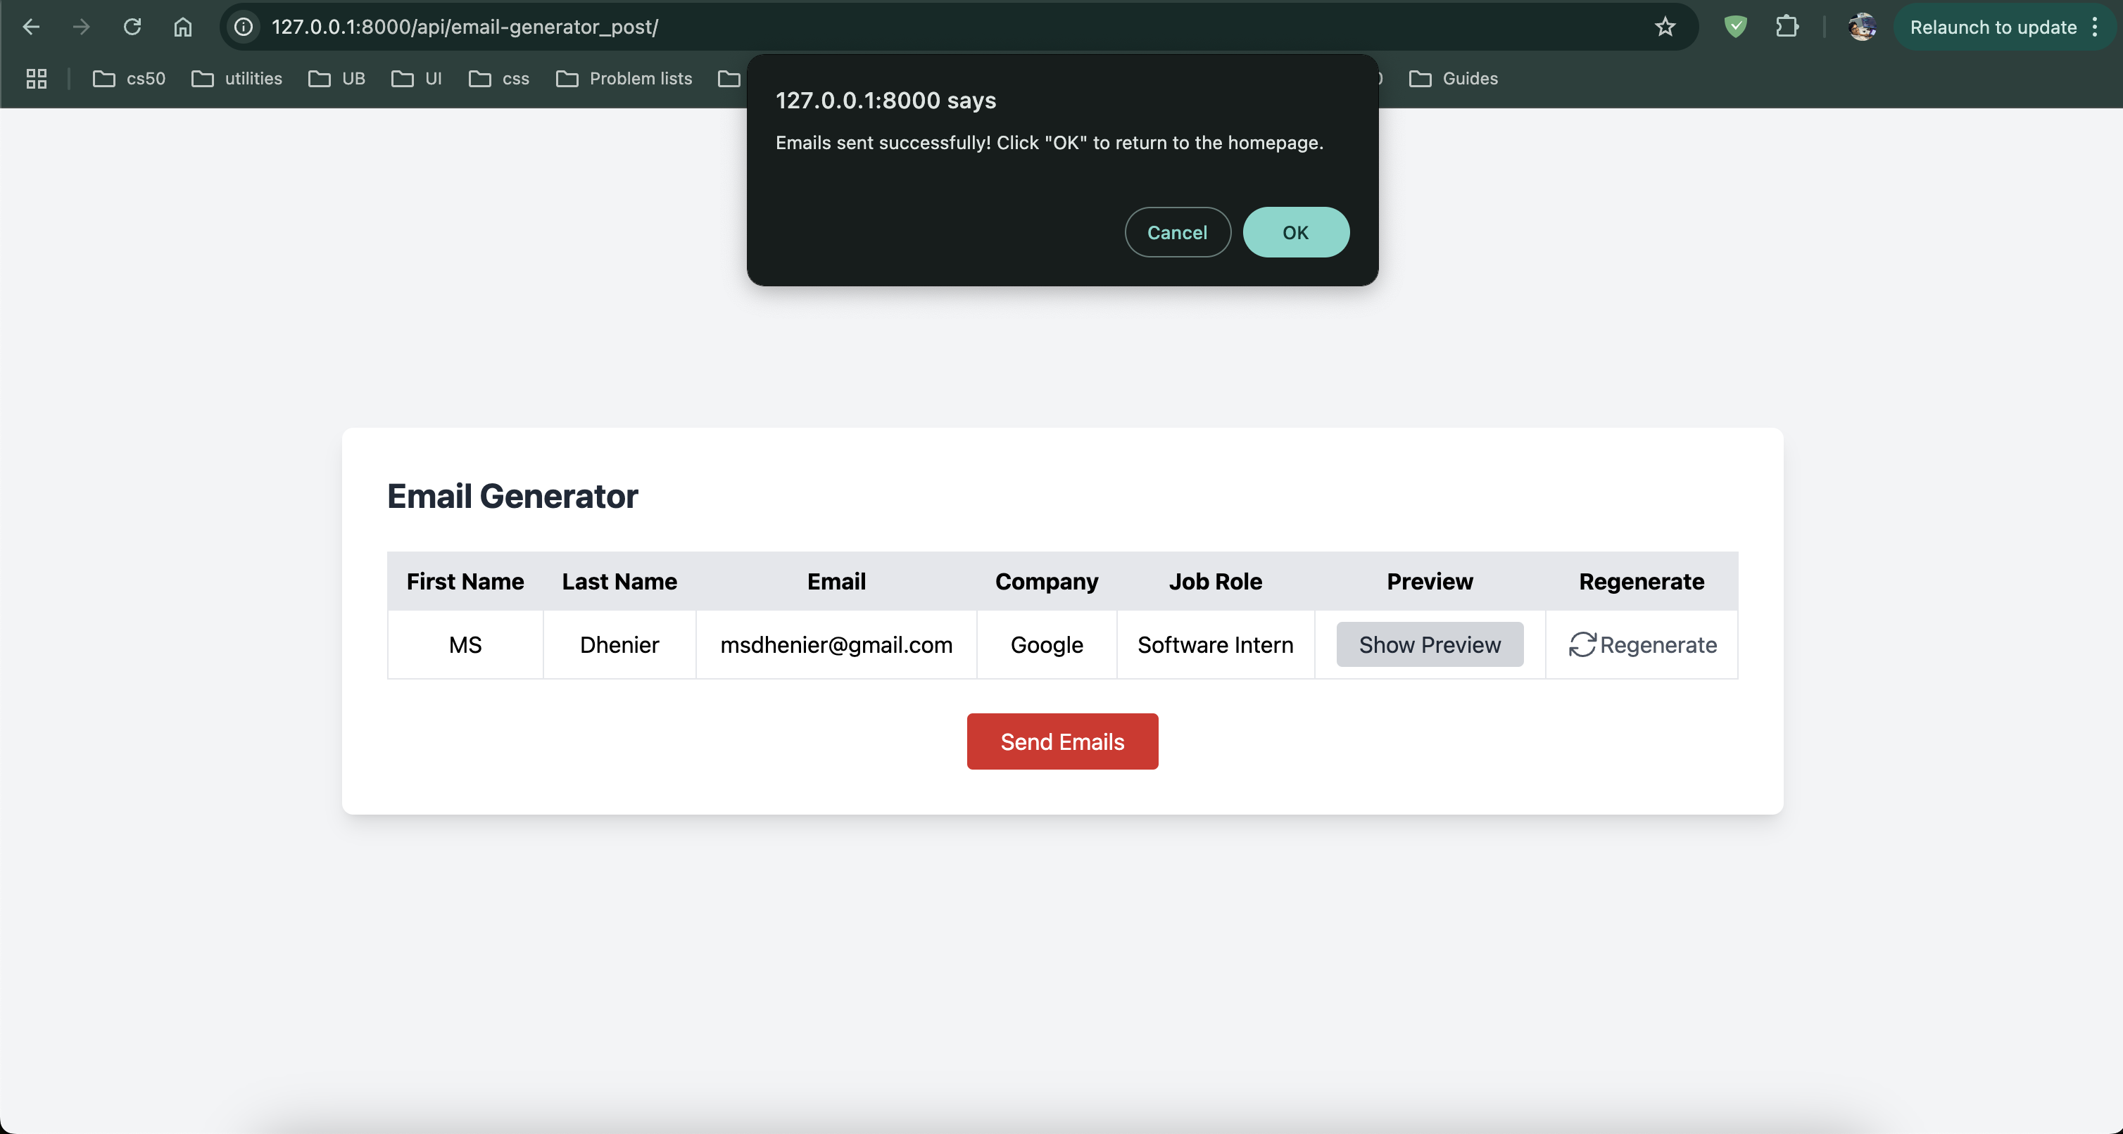
Task: Bookmark this page with star icon
Action: click(1665, 27)
